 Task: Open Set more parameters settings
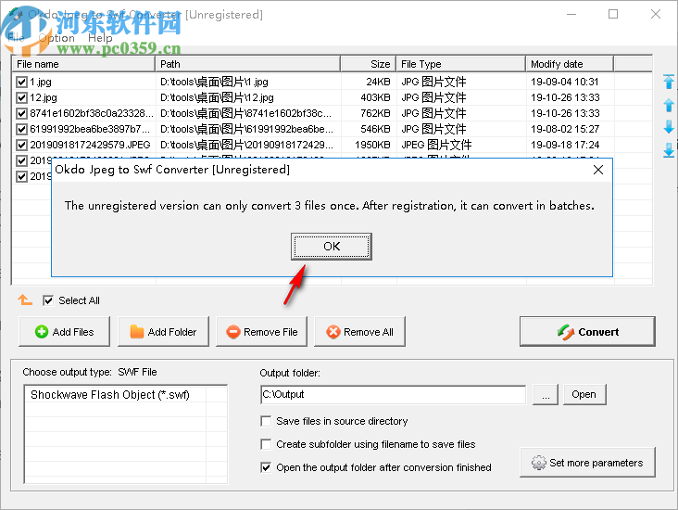tap(587, 463)
